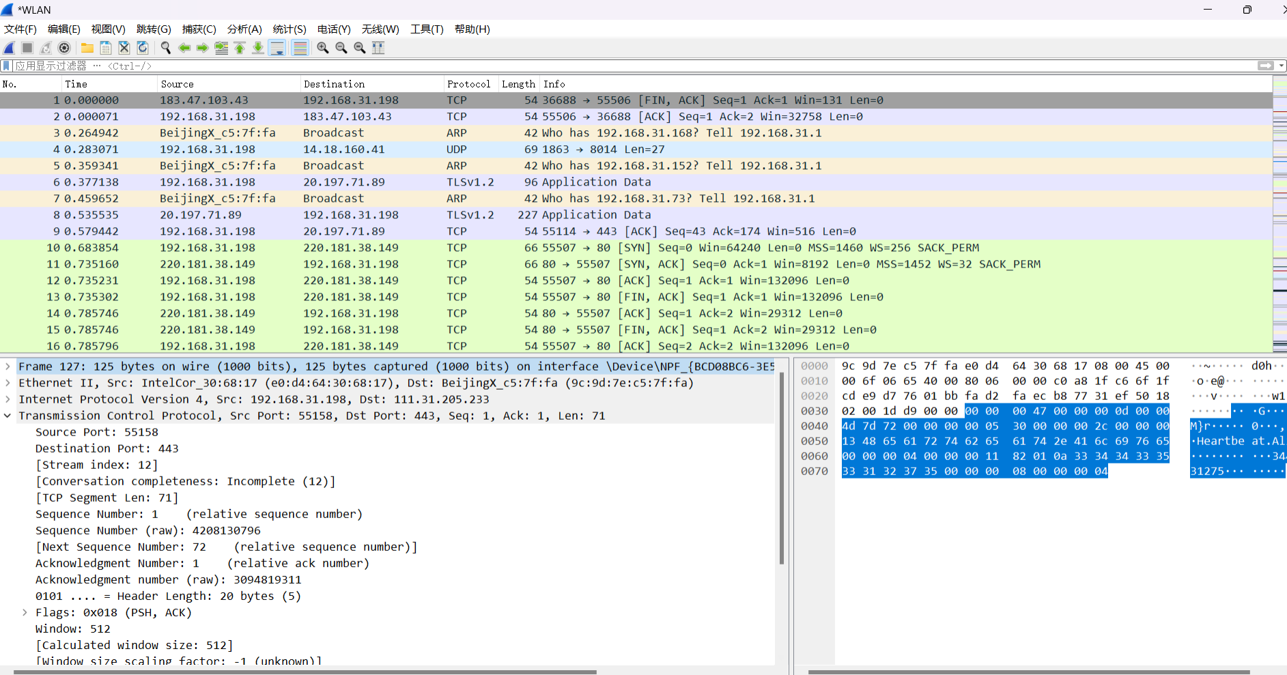Viewport: 1287px width, 675px height.
Task: Zoom out the main window text
Action: pyautogui.click(x=341, y=48)
